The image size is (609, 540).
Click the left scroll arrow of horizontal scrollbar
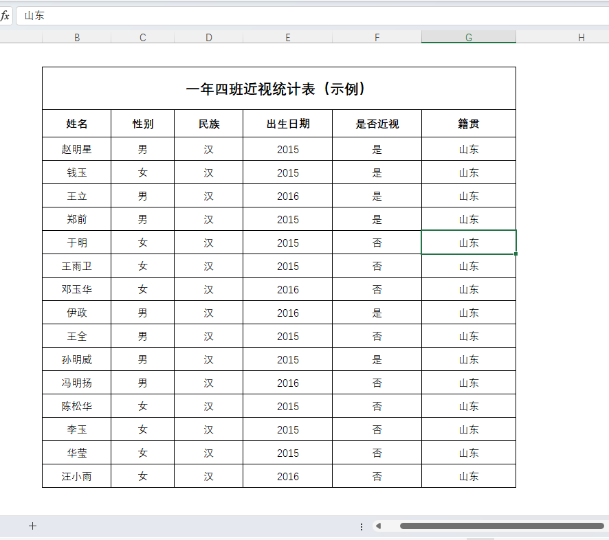click(x=378, y=526)
